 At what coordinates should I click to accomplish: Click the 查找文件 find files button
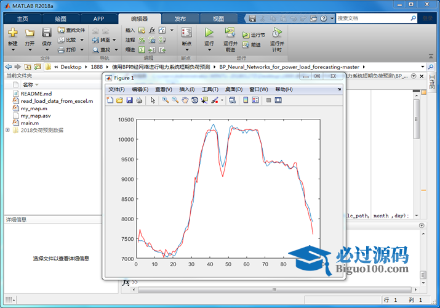click(x=71, y=30)
